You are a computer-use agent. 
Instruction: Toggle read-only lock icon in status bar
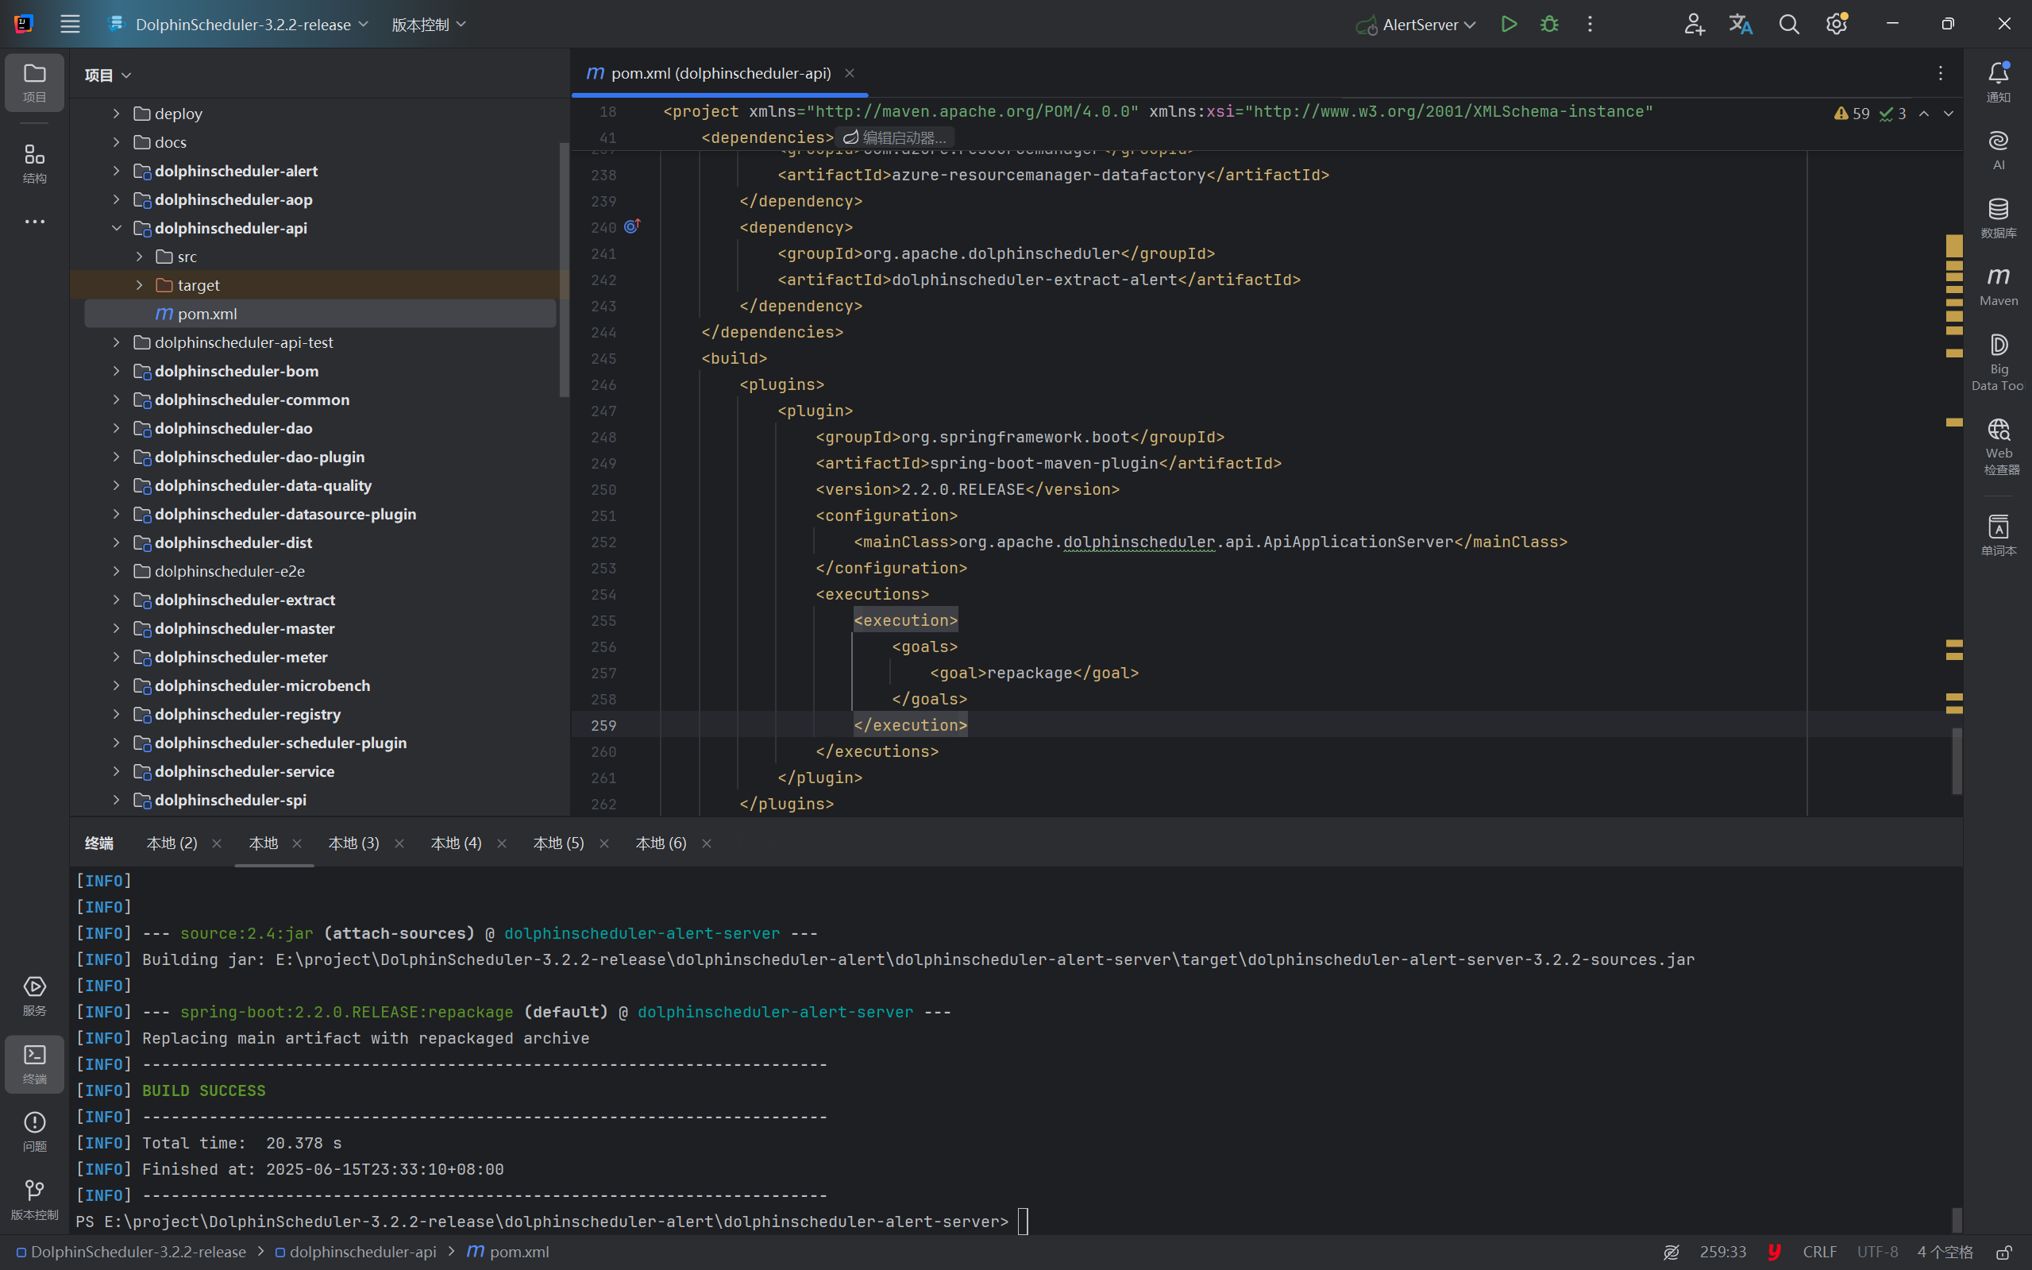[2003, 1252]
